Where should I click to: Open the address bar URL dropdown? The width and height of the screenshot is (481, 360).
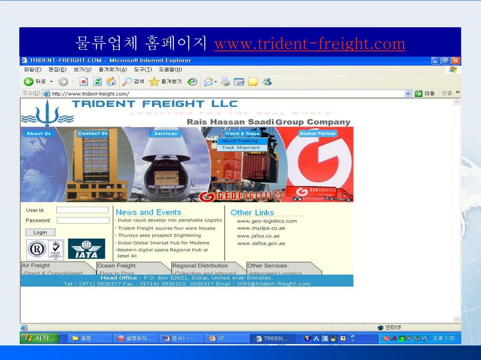point(408,94)
